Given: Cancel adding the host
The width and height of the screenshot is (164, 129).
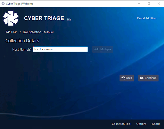Looking at the screenshot, I should 147,18.
